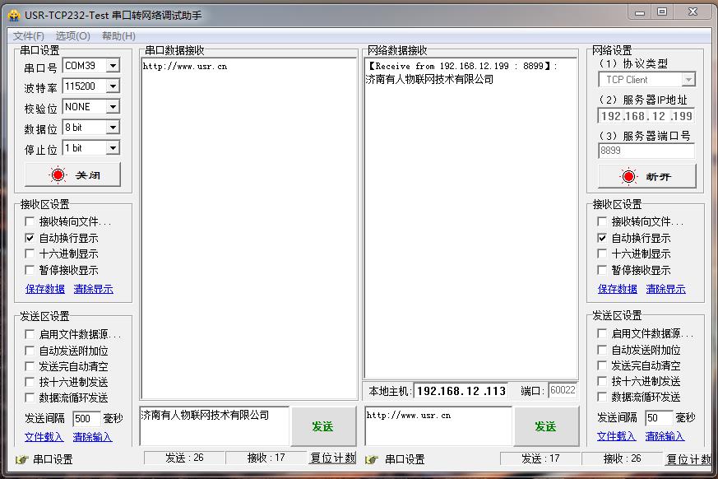Click 保存数据 link in network receive settings
The height and width of the screenshot is (479, 718).
618,289
